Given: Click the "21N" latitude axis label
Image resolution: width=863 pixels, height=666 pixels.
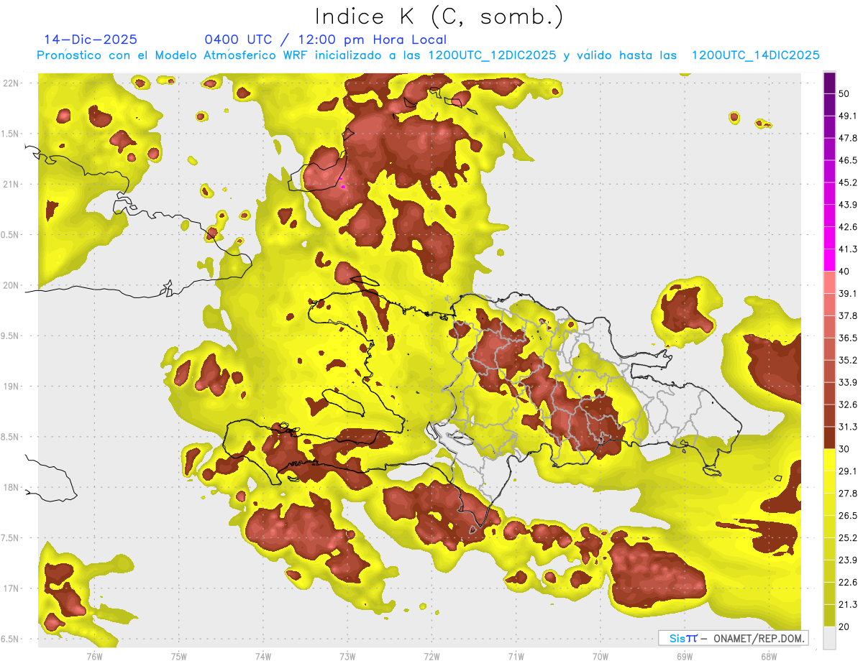Looking at the screenshot, I should click(x=11, y=184).
